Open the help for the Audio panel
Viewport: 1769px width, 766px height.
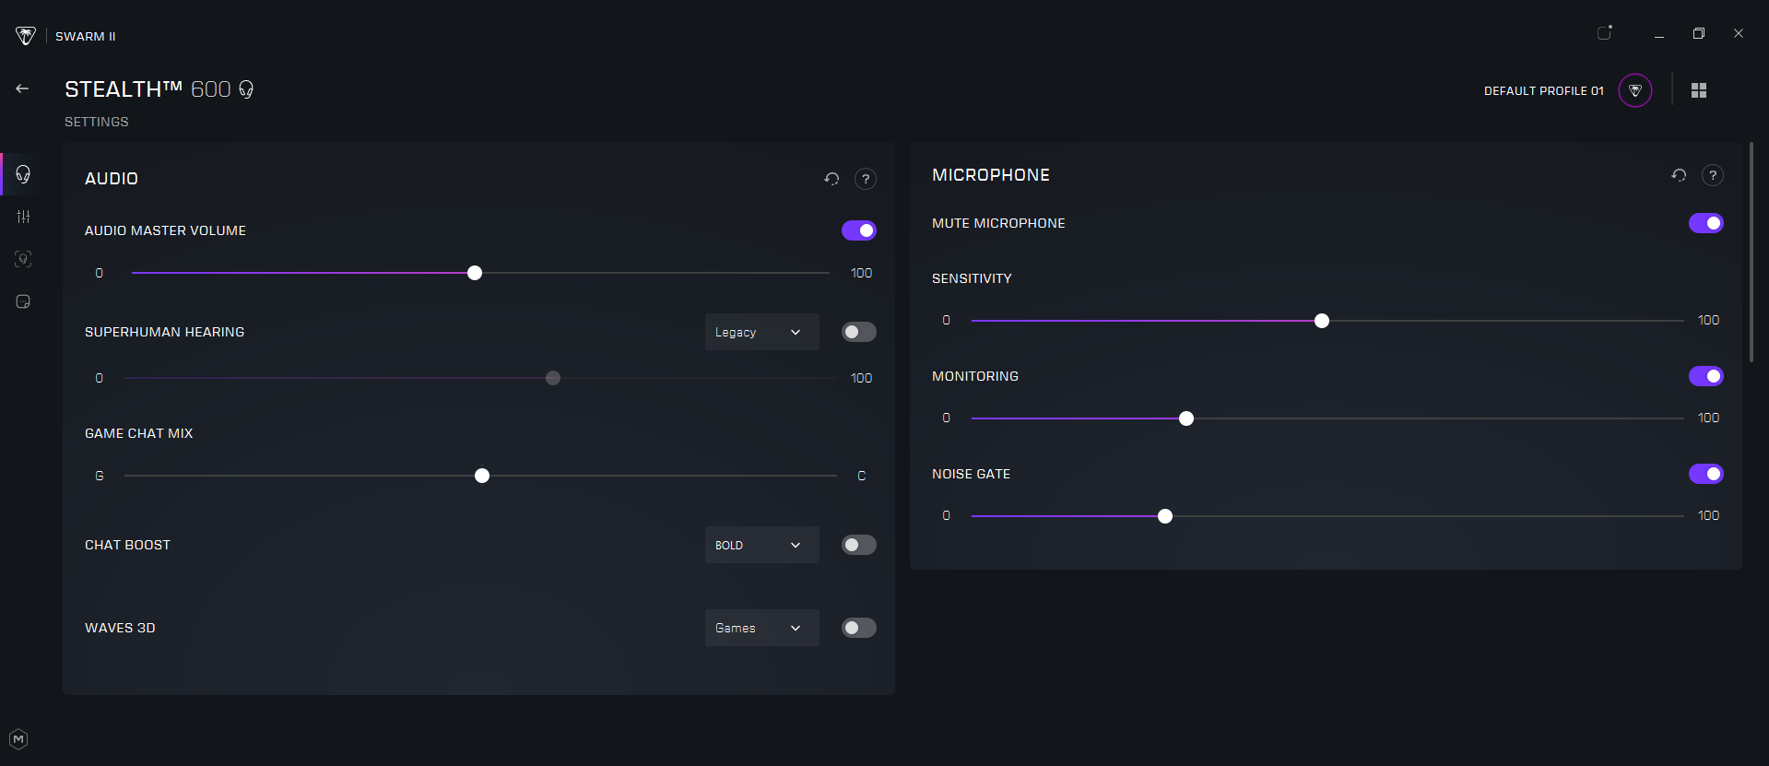[x=866, y=179]
